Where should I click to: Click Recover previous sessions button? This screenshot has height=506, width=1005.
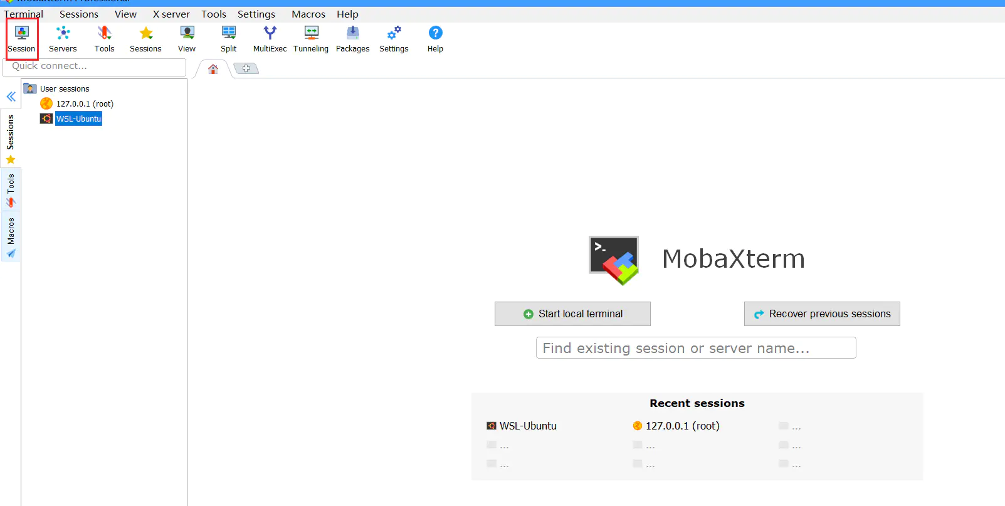[x=822, y=314]
